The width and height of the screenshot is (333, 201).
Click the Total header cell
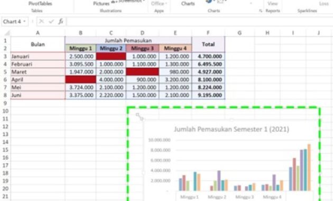[208, 44]
